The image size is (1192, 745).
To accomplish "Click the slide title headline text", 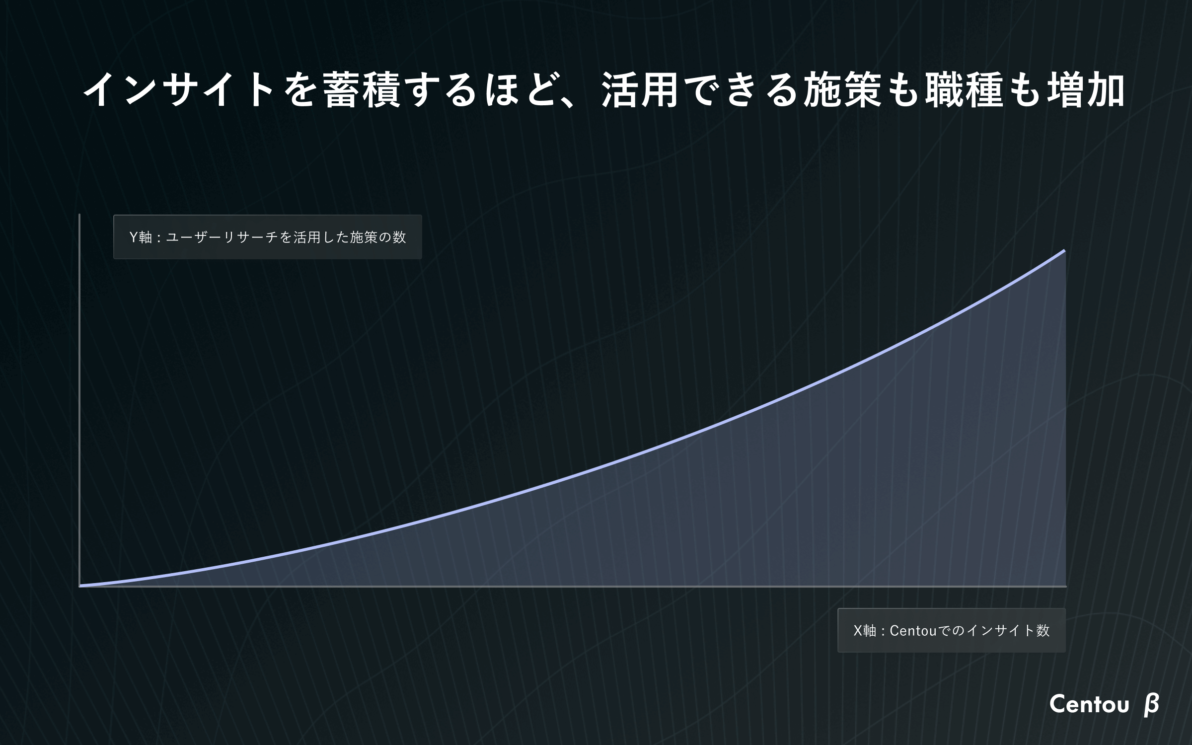I will (x=603, y=90).
